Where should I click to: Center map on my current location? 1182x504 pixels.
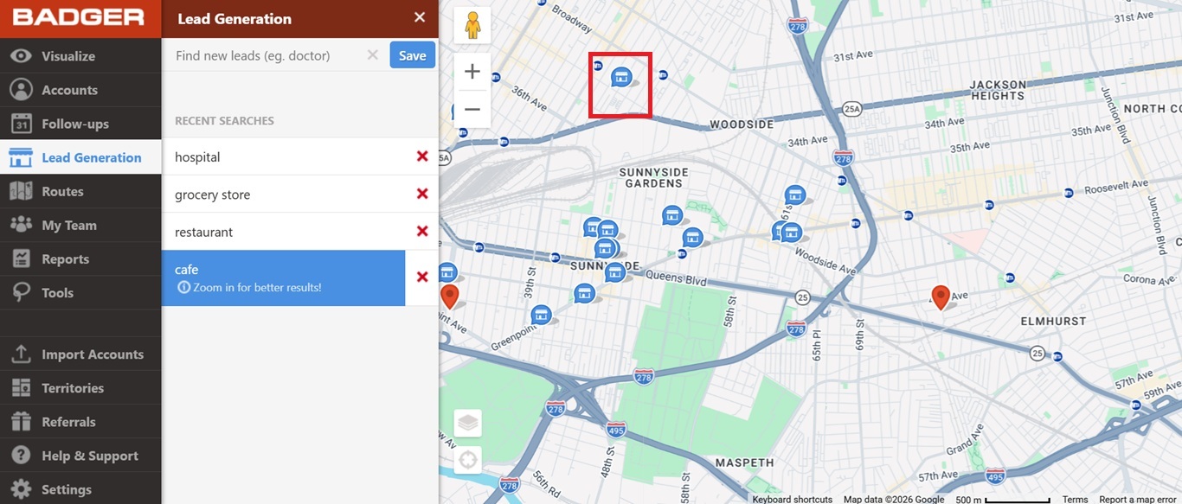tap(468, 459)
